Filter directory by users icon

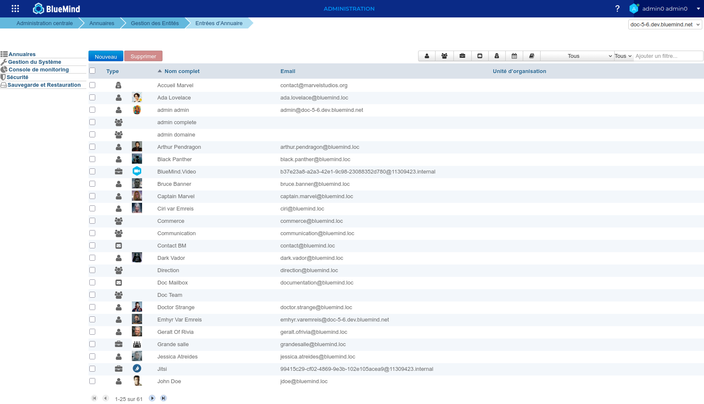(427, 56)
